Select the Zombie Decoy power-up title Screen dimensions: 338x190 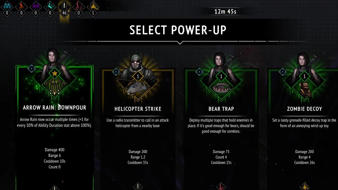click(x=304, y=109)
